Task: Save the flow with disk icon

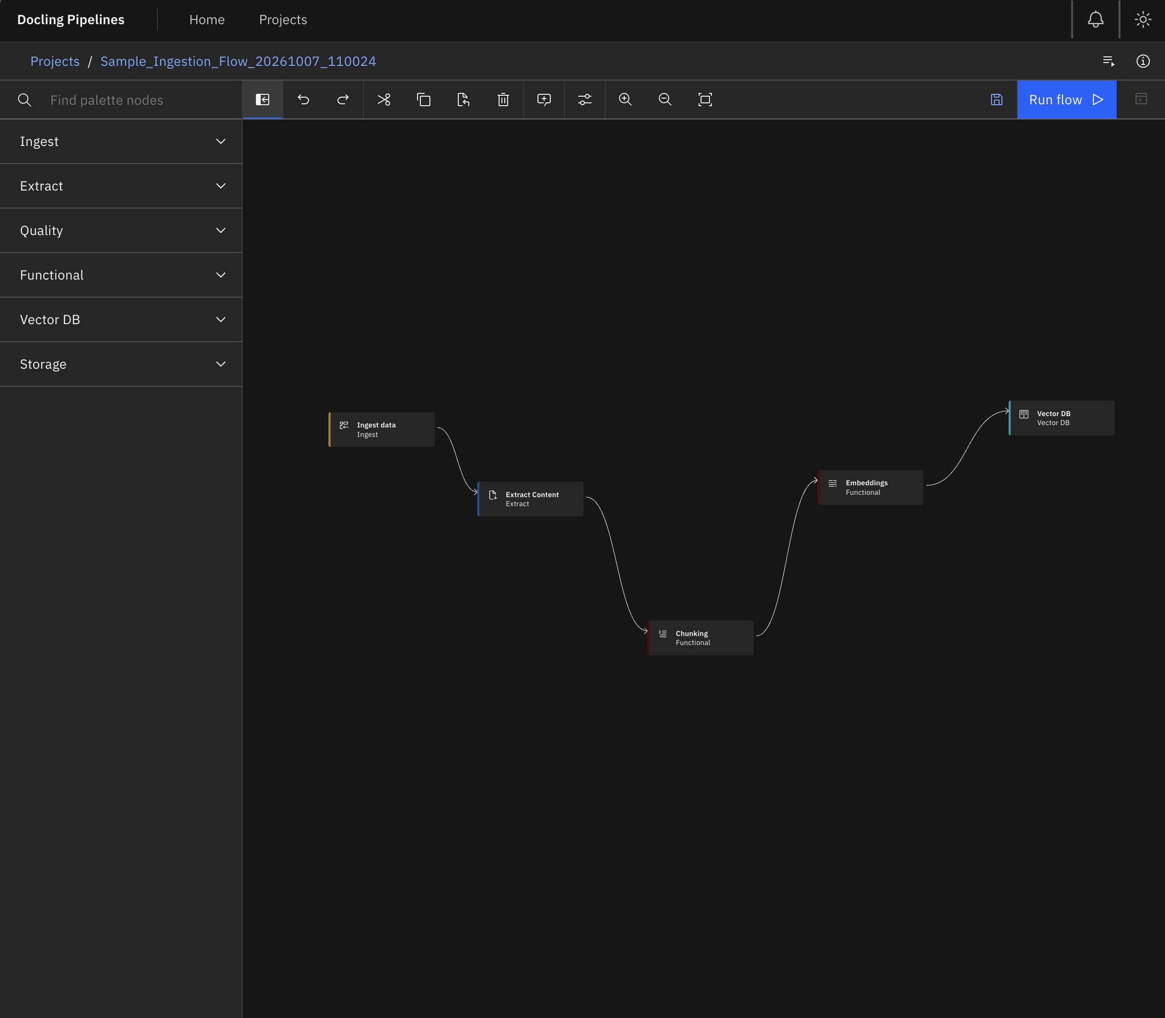Action: pos(997,100)
